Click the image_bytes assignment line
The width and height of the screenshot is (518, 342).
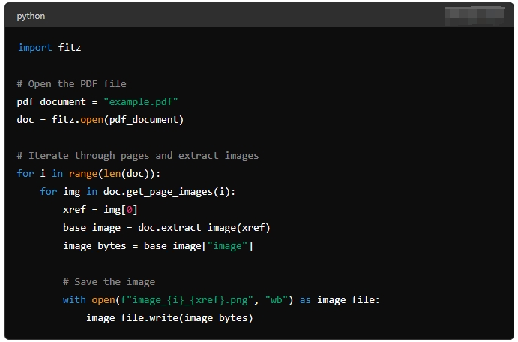click(x=158, y=246)
